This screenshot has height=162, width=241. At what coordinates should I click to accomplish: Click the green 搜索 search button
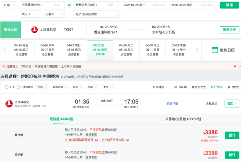tap(229, 5)
